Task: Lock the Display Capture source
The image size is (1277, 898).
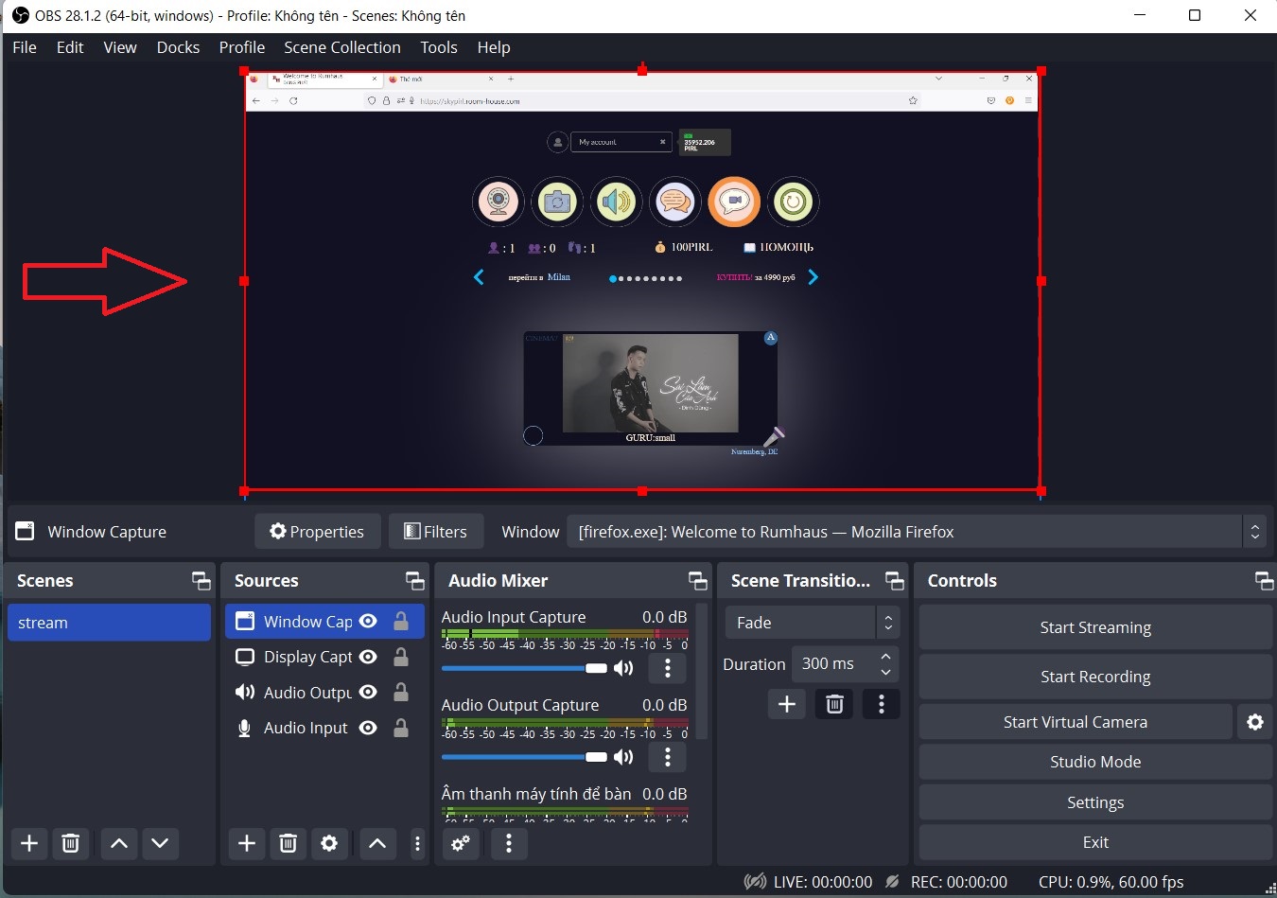Action: [401, 657]
